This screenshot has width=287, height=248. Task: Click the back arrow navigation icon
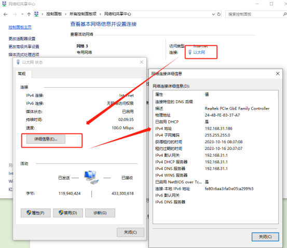pyautogui.click(x=6, y=15)
